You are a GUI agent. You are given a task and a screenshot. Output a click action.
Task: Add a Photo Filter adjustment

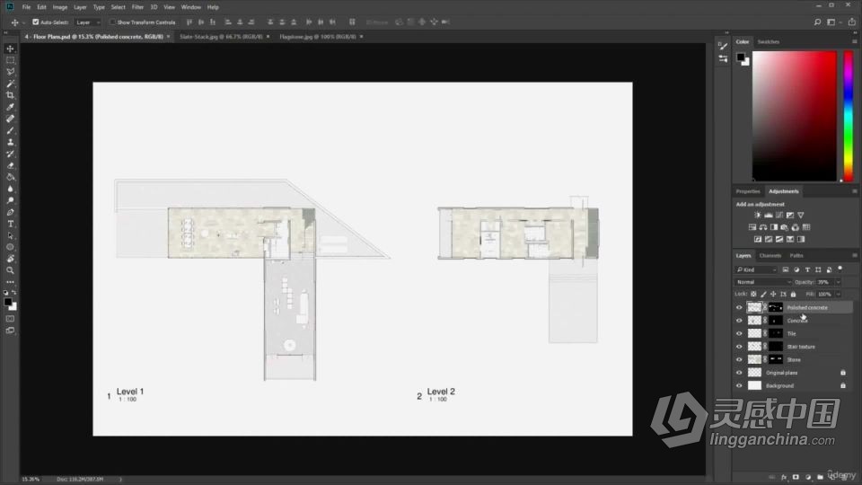click(785, 227)
